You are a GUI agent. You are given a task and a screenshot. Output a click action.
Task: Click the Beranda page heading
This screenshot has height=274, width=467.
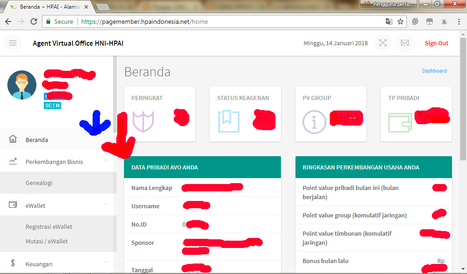147,72
